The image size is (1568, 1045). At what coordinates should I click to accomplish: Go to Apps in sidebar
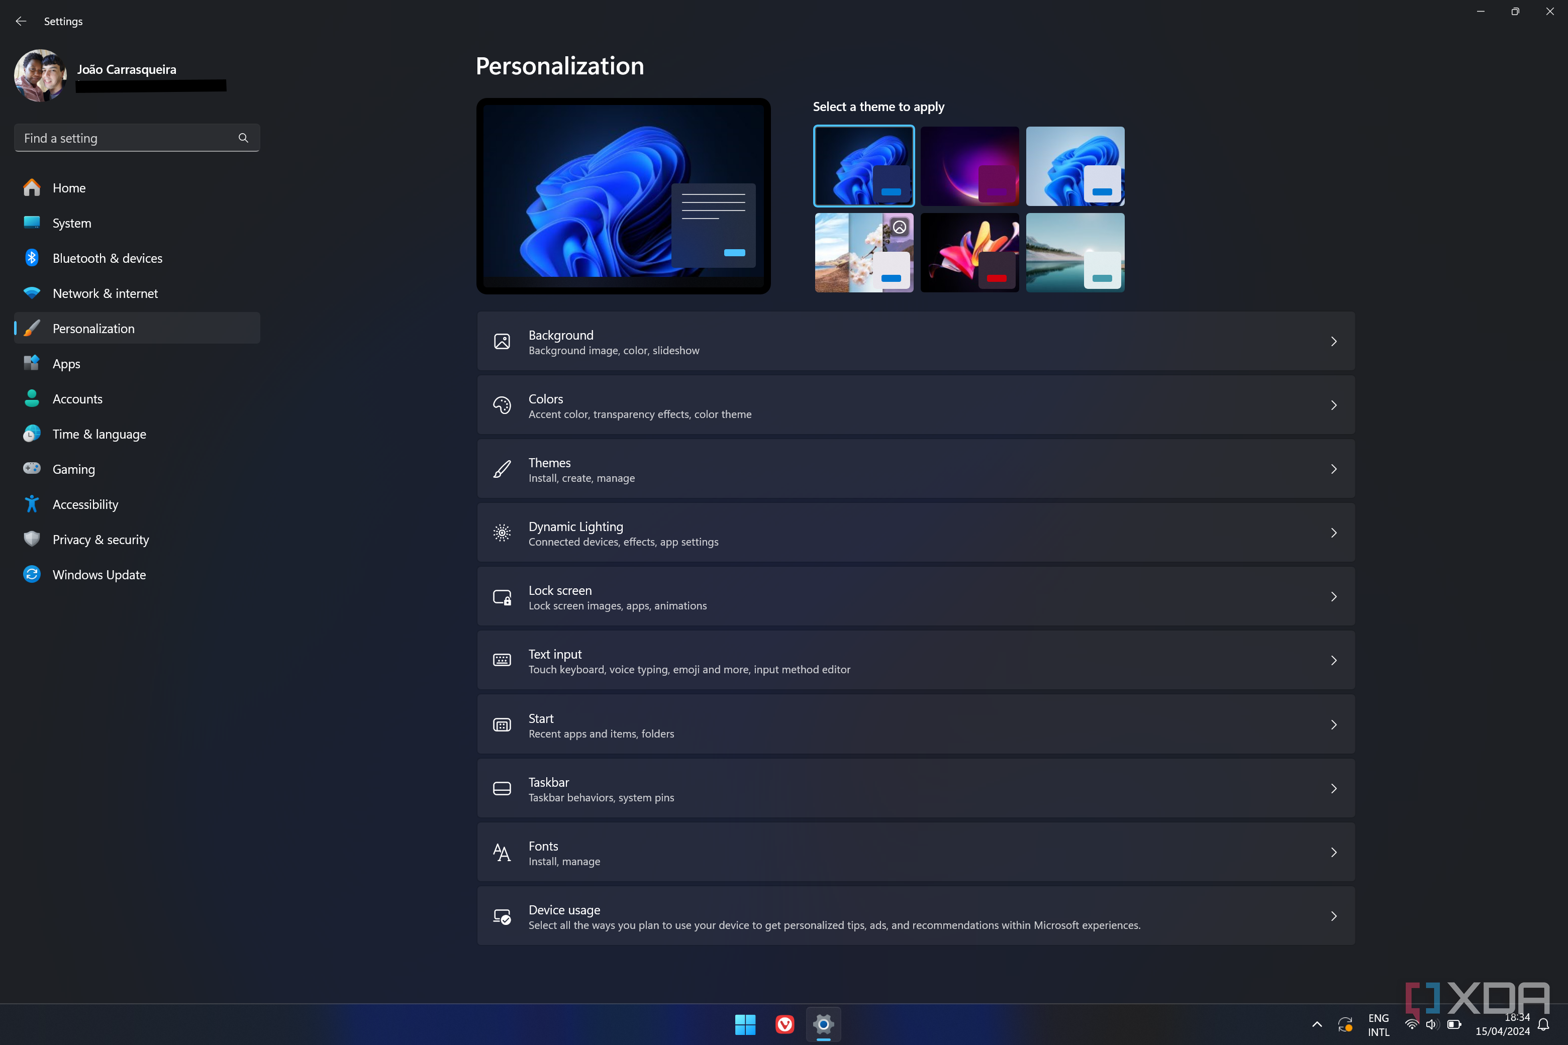[x=137, y=364]
